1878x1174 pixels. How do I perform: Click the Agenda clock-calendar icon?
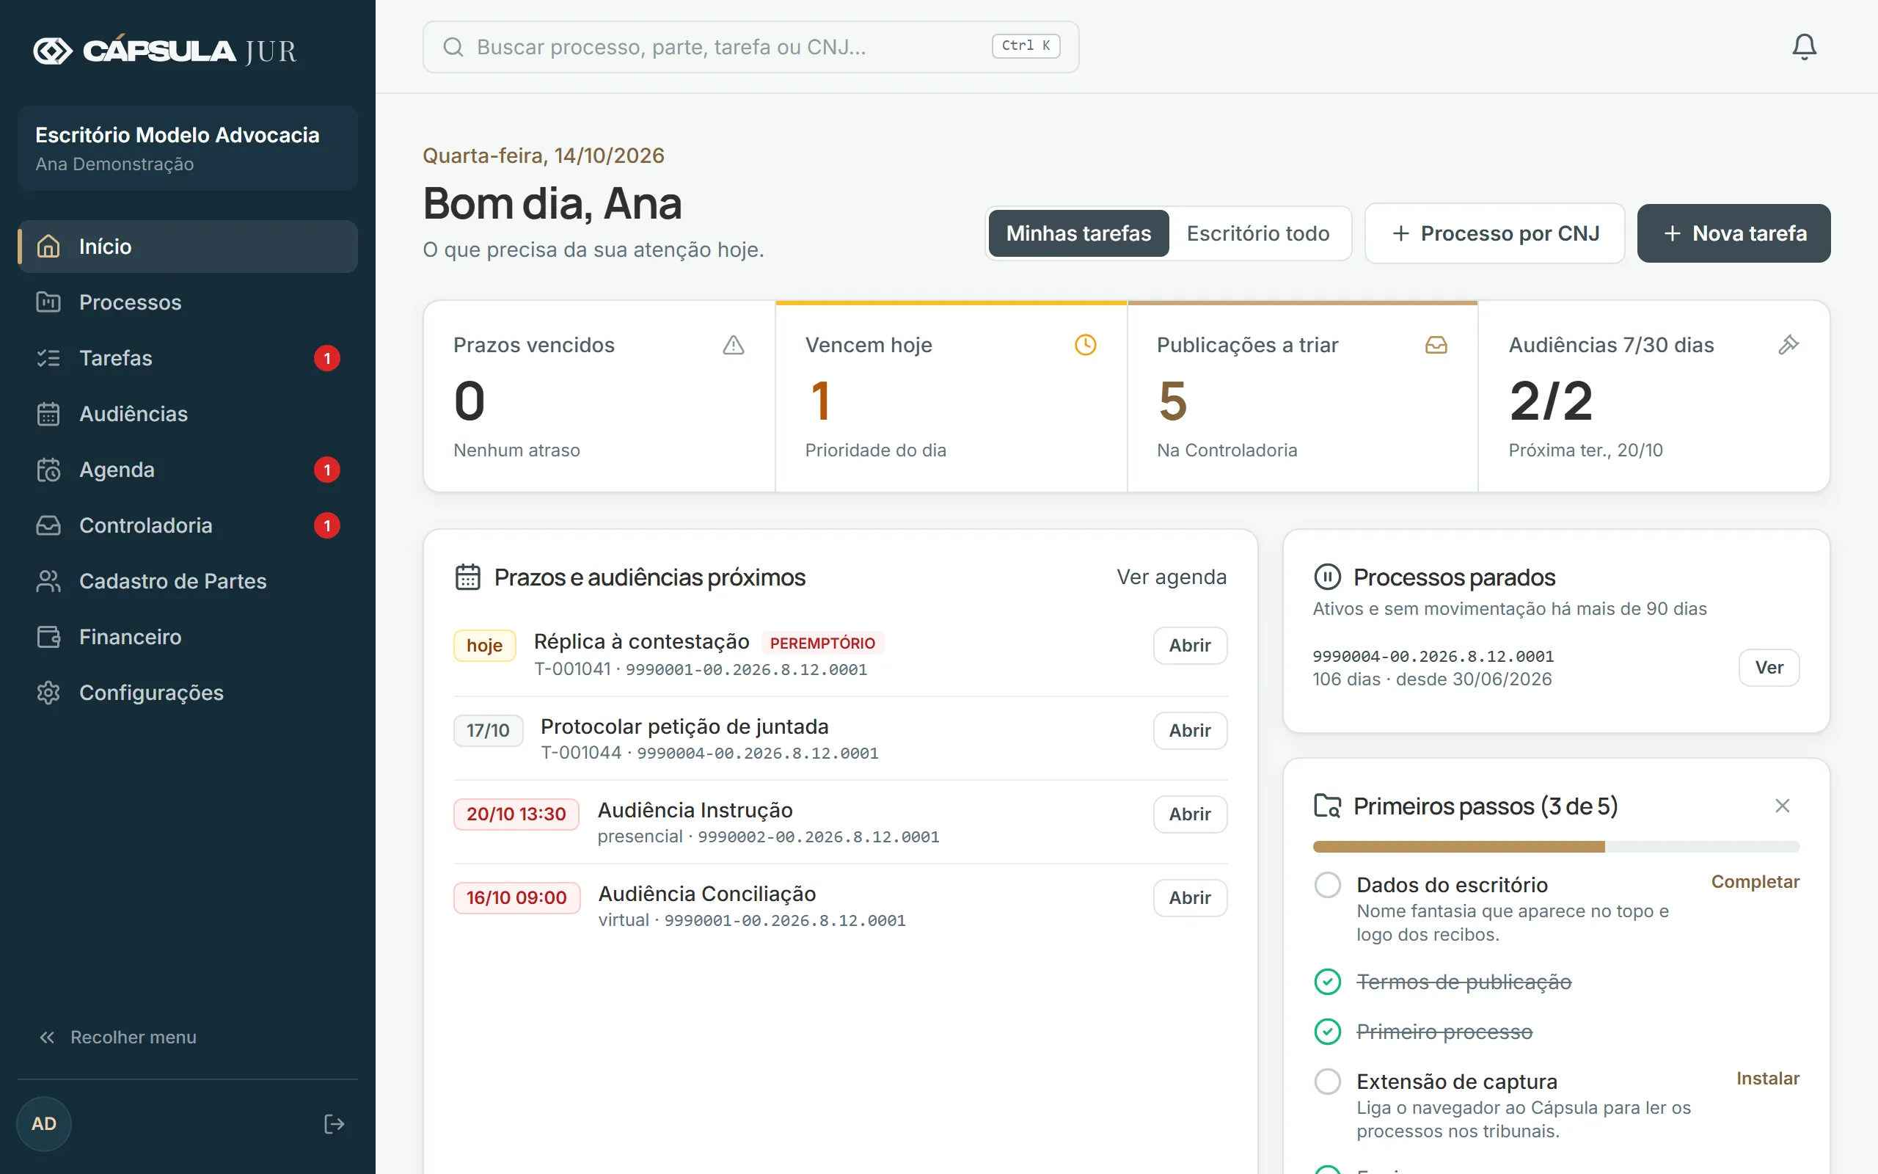coord(48,470)
